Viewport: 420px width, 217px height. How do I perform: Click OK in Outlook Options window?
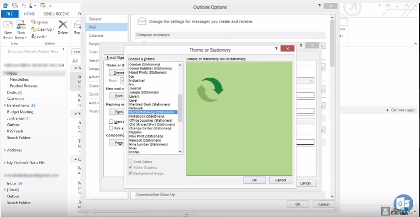click(x=298, y=204)
